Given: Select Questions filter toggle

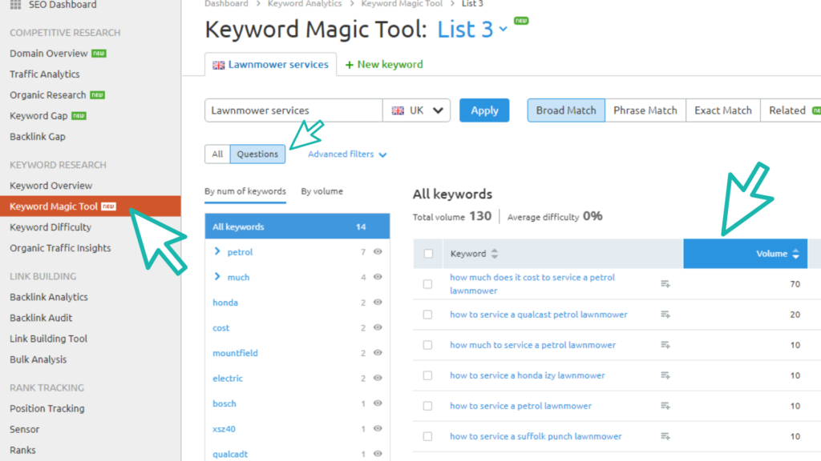Looking at the screenshot, I should coord(257,154).
